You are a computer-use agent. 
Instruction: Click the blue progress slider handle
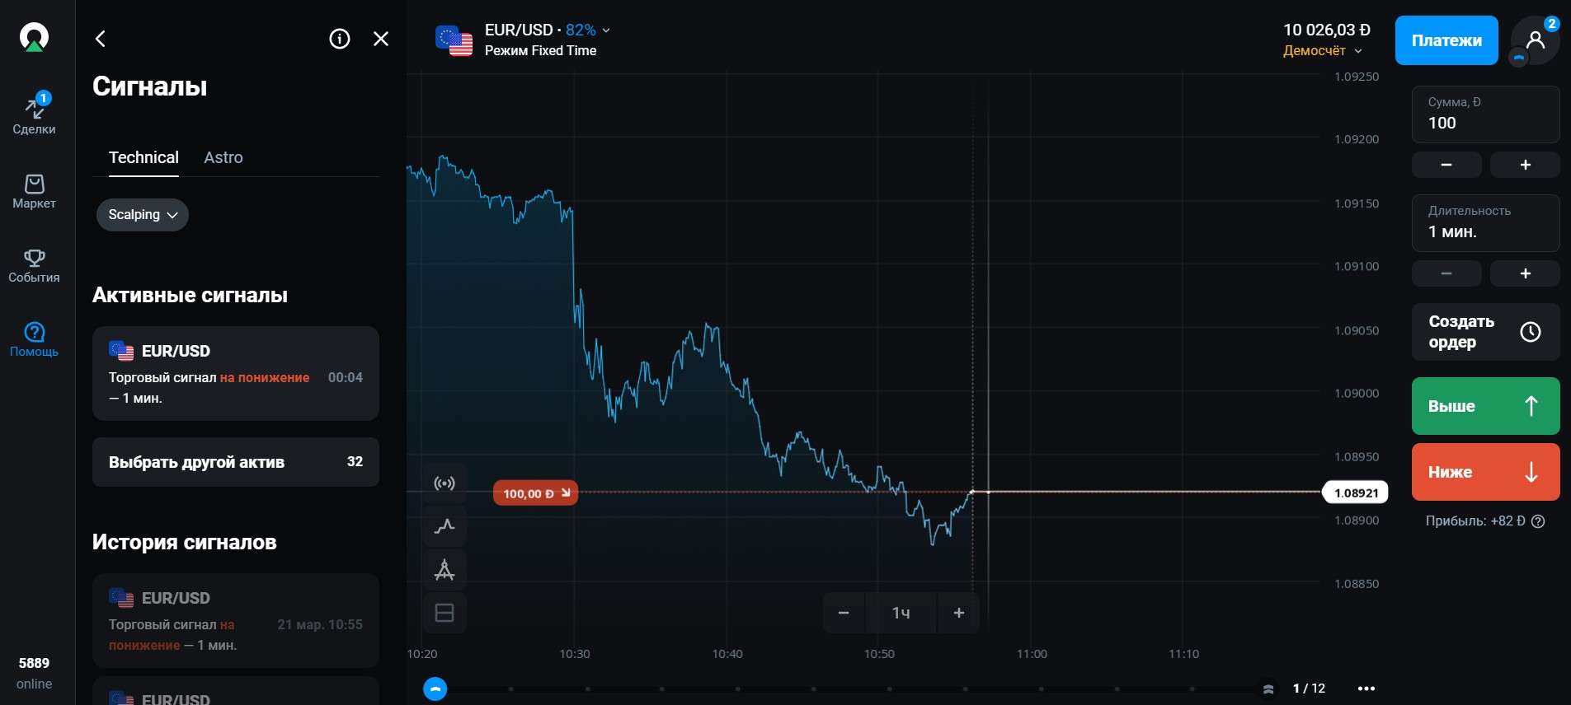pos(435,689)
